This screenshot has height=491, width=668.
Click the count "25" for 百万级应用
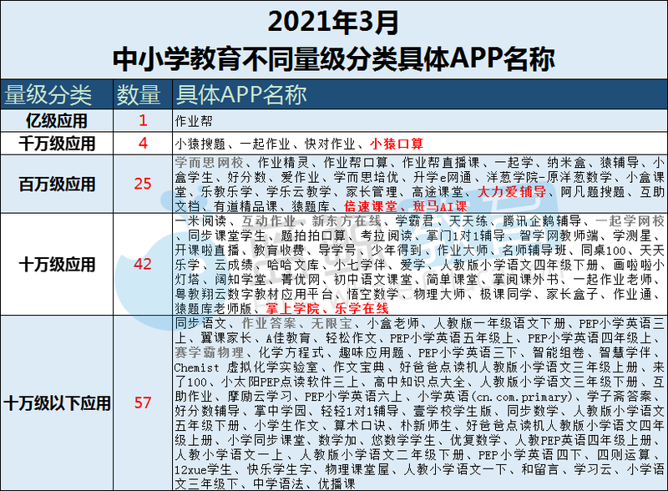(143, 184)
